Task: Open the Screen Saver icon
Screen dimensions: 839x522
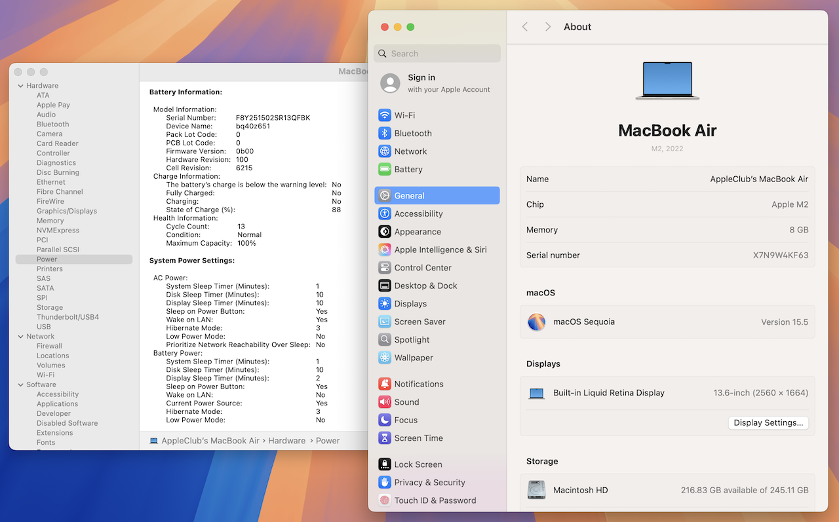Action: coord(385,322)
